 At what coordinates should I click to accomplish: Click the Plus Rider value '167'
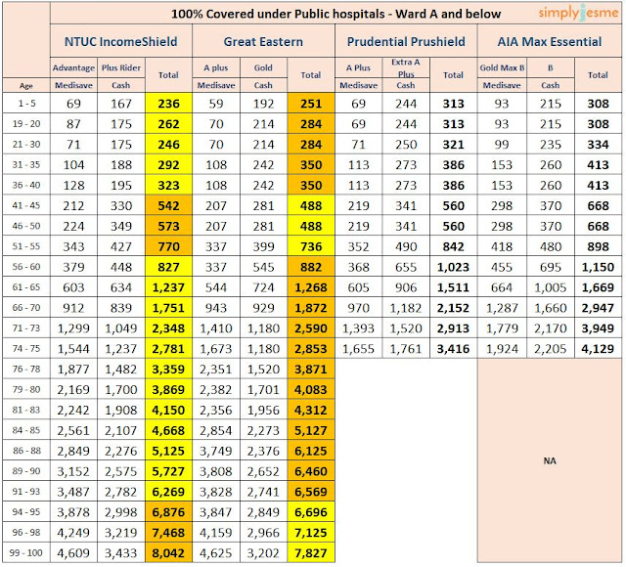pos(121,104)
